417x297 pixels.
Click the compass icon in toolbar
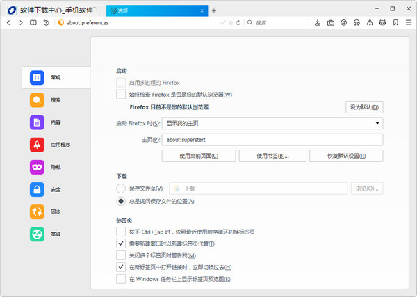[343, 23]
